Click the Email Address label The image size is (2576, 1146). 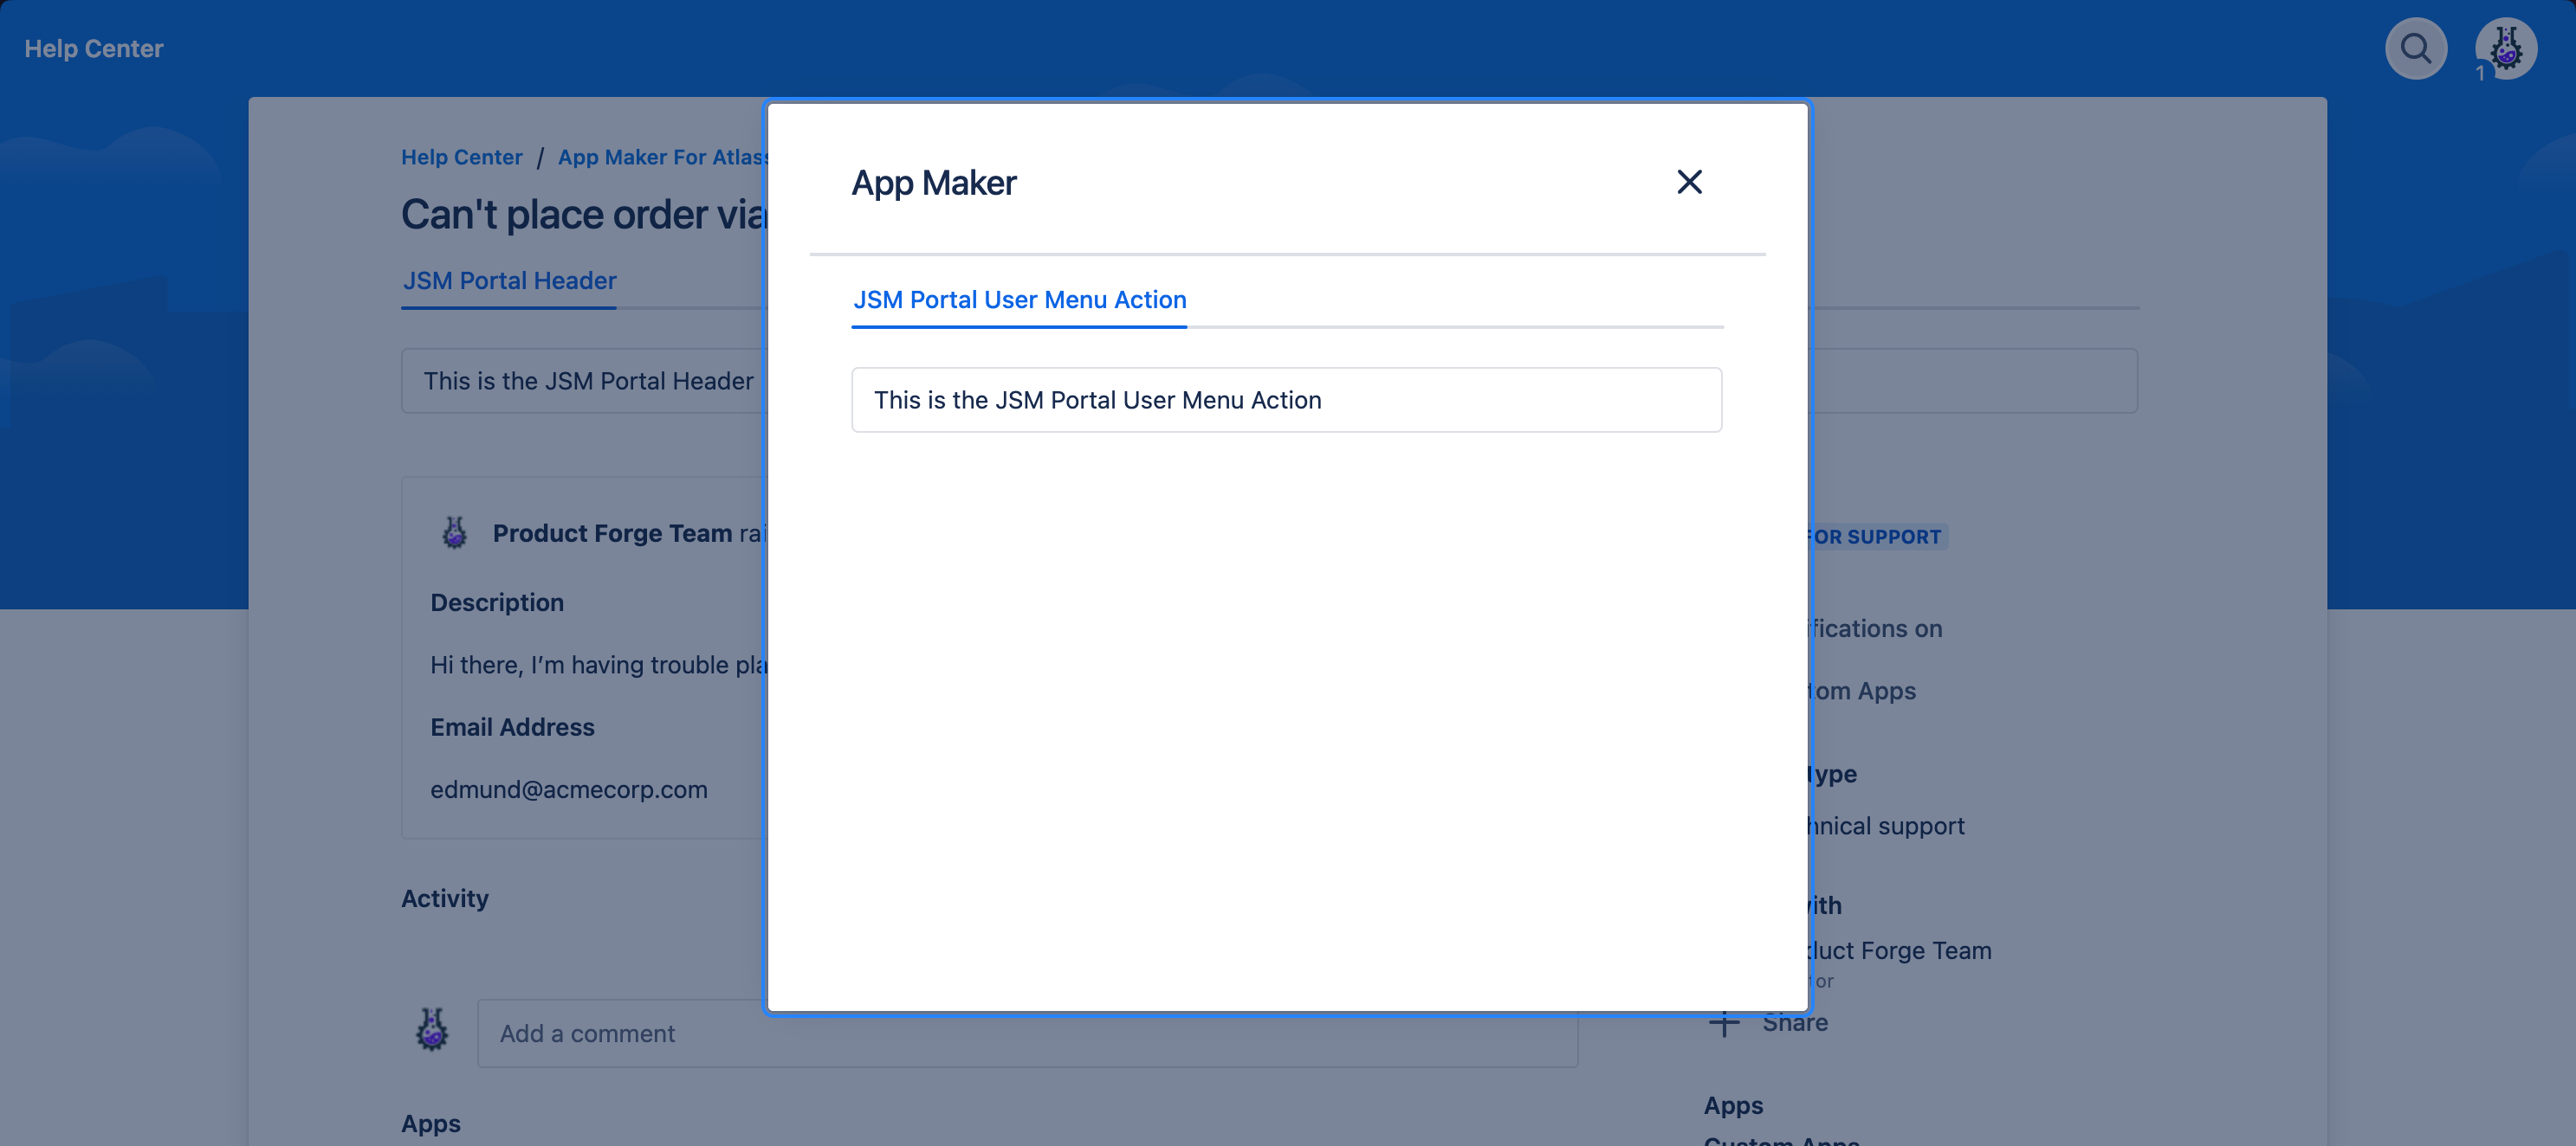tap(512, 727)
